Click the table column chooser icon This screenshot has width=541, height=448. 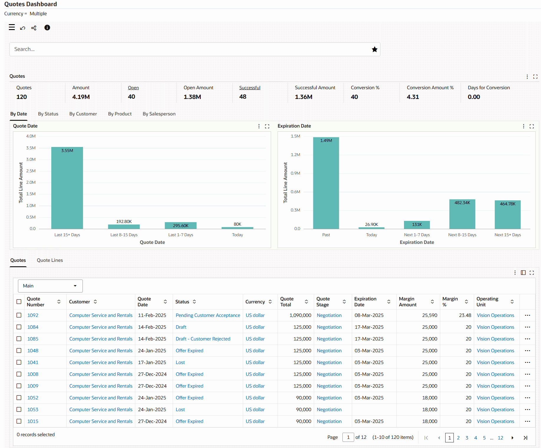click(x=523, y=273)
